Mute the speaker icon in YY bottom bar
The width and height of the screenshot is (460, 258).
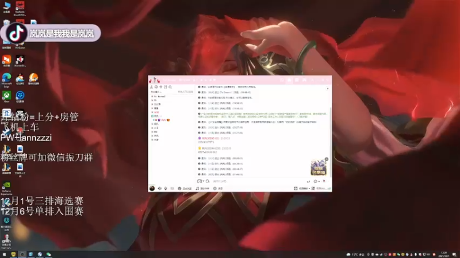click(x=160, y=189)
